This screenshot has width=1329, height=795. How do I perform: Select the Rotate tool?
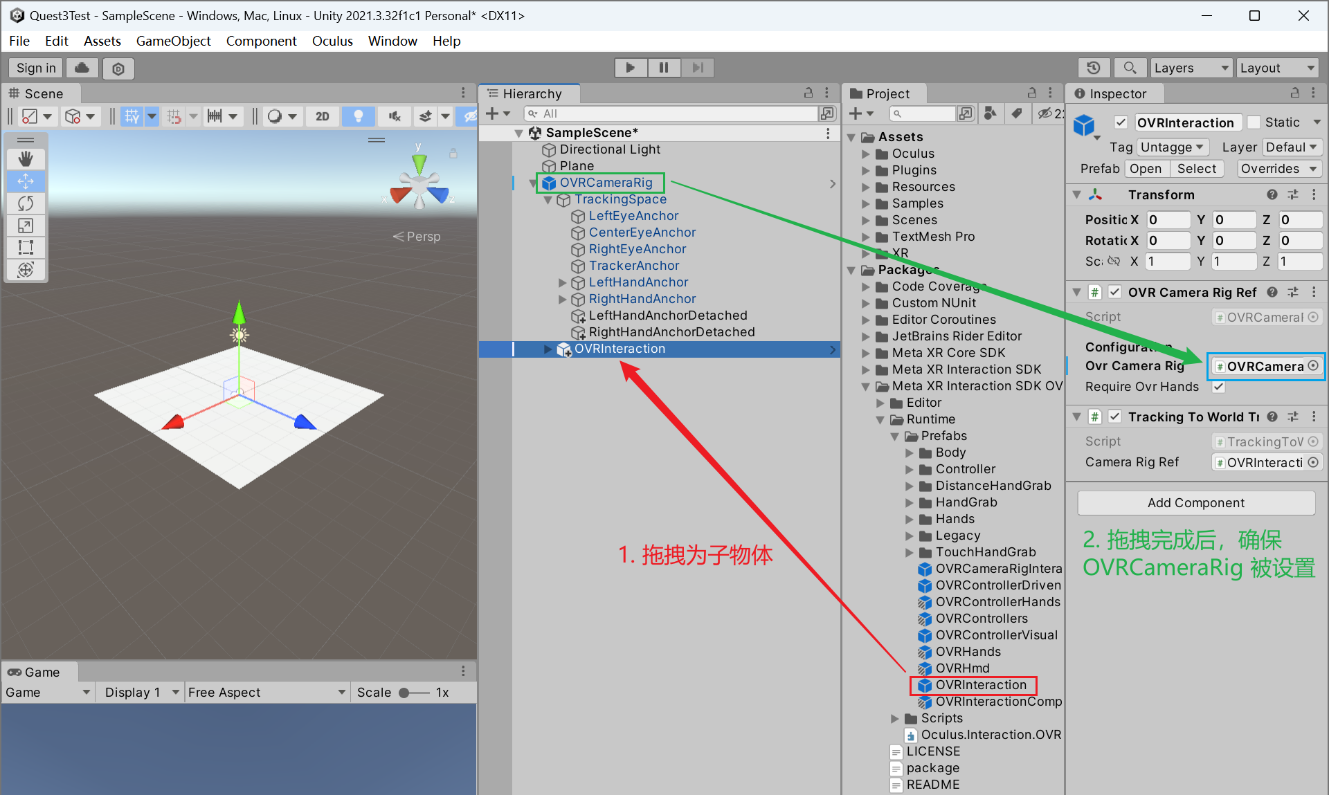(26, 203)
